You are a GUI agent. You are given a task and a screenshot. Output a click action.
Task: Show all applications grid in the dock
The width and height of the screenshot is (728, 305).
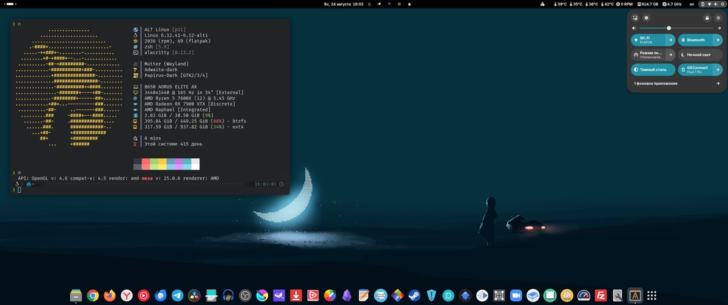pos(652,295)
